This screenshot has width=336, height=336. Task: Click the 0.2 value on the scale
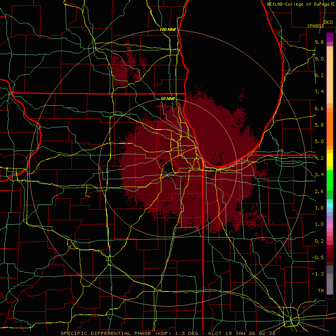click(x=319, y=241)
